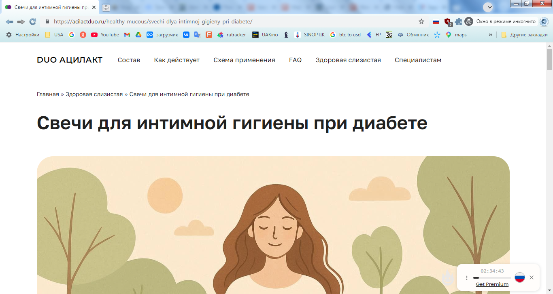Open the UAKino bookmark
Image resolution: width=553 pixels, height=294 pixels.
tap(265, 35)
